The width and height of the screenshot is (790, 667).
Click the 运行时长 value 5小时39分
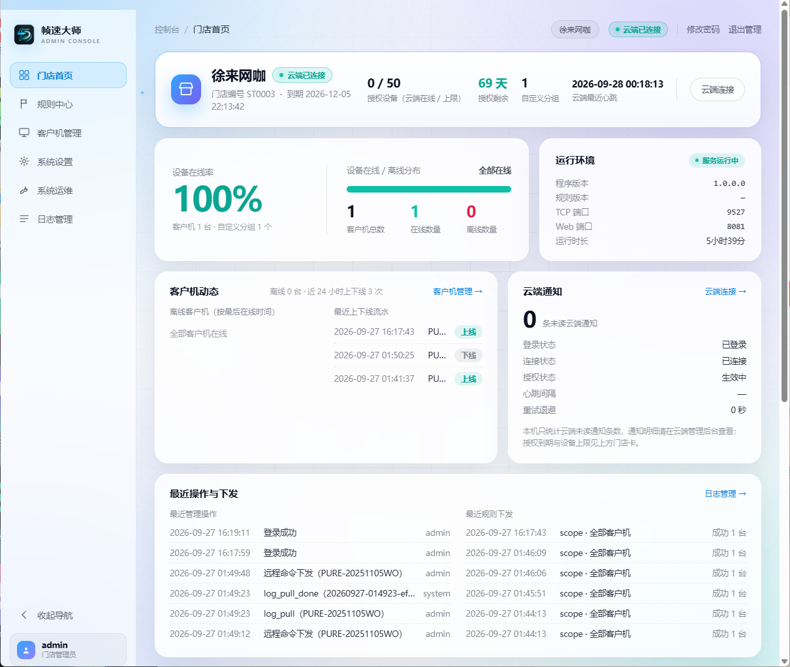coord(725,241)
